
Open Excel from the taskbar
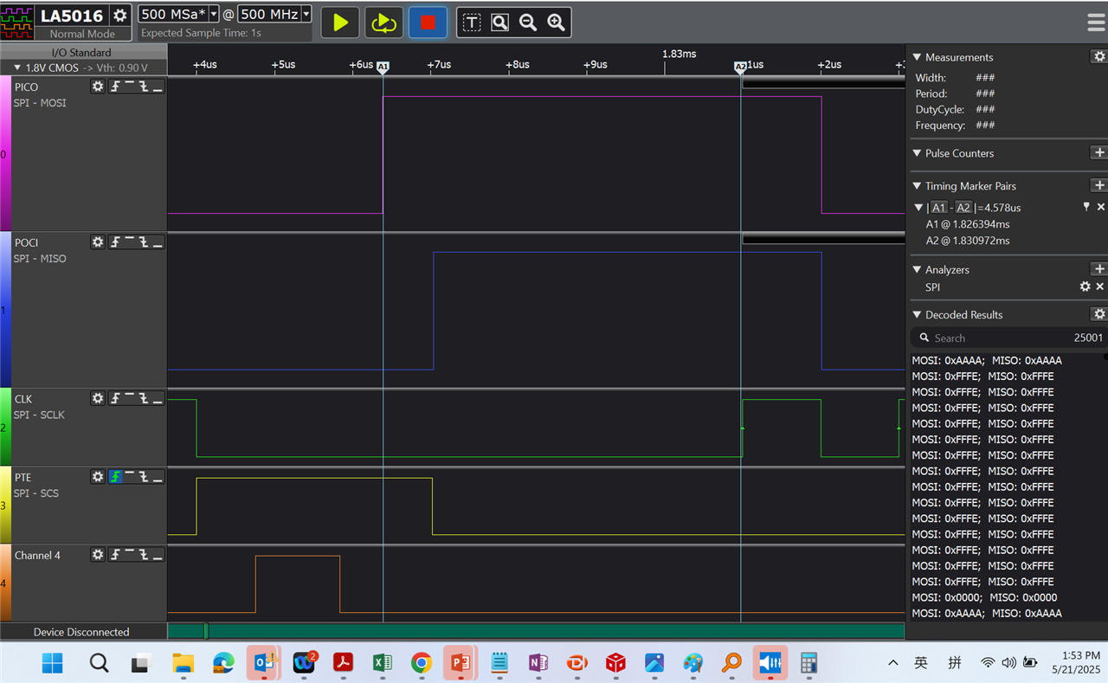(x=382, y=663)
